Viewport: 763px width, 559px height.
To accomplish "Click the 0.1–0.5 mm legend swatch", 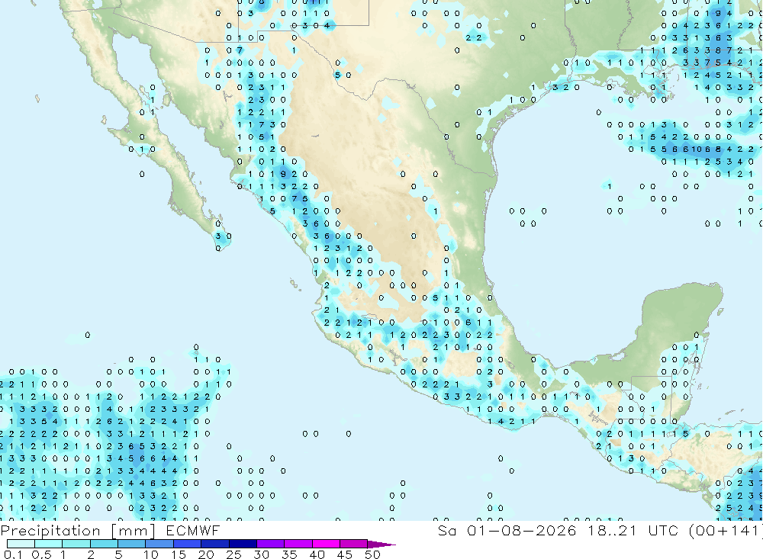I will click(21, 544).
